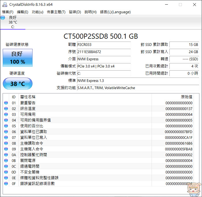Click the standard field NVM Express 1.3
Viewport: 202px width, 197px height.
coord(138,81)
